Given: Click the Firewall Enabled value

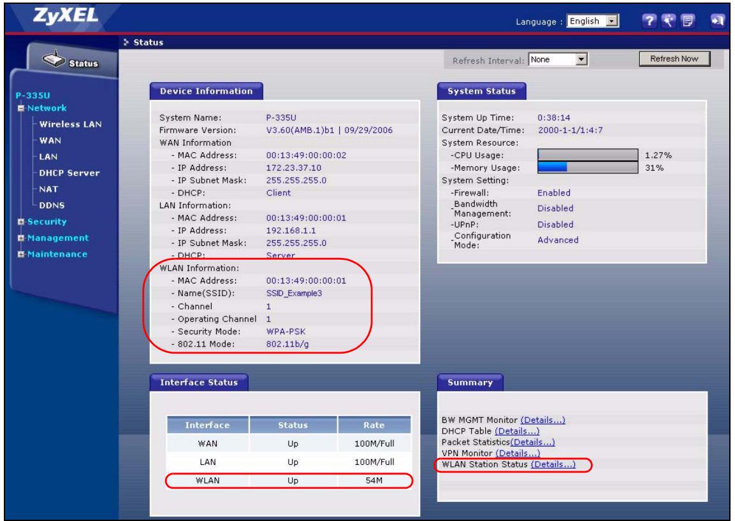Looking at the screenshot, I should tap(553, 193).
